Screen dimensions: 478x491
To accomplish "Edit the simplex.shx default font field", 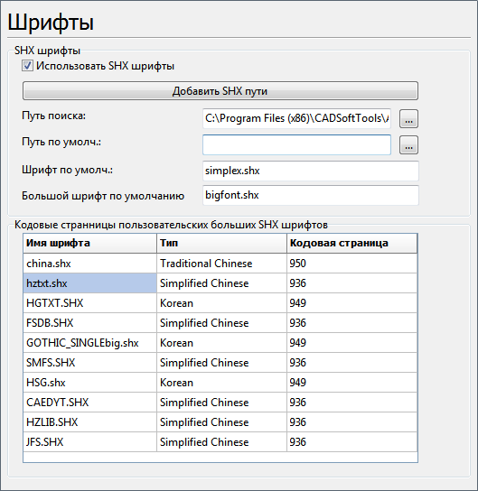I will (x=311, y=171).
